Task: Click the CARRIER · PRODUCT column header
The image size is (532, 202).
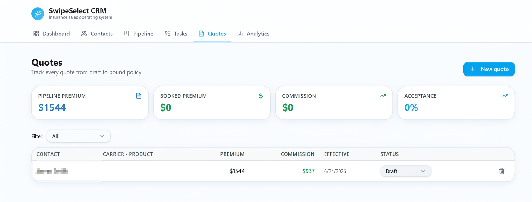Action: point(128,154)
